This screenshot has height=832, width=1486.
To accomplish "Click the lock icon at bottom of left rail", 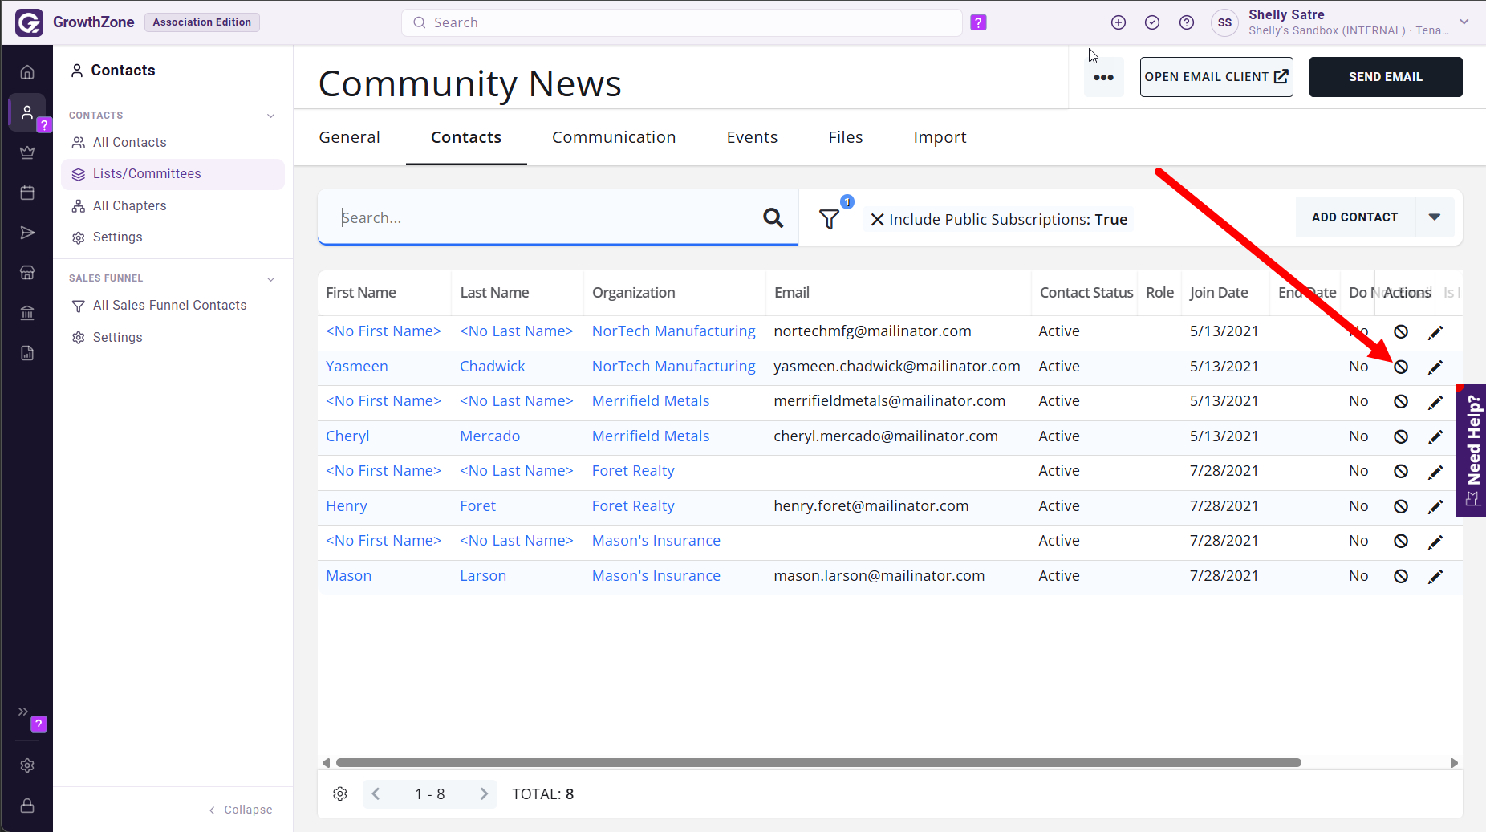I will [x=27, y=806].
